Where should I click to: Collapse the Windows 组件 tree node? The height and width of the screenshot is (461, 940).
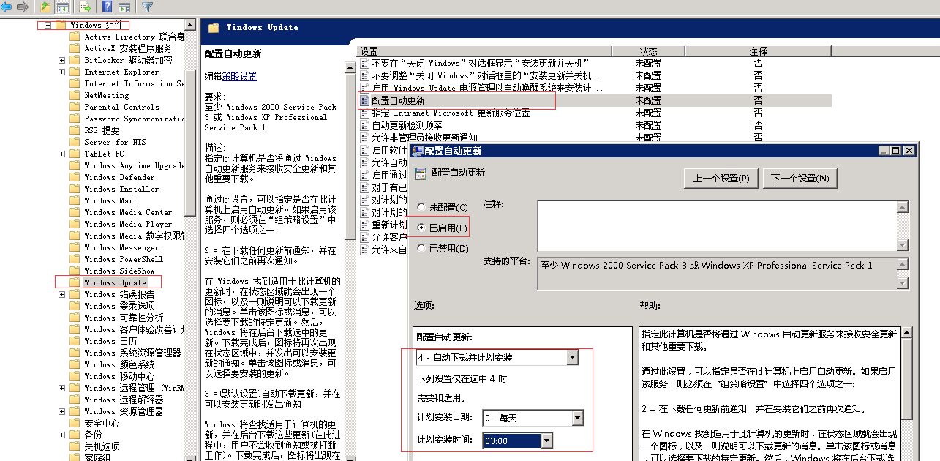click(48, 25)
